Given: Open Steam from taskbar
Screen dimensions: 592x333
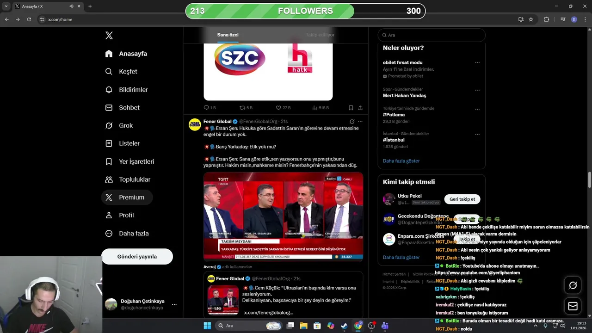Looking at the screenshot, I should coord(344,326).
